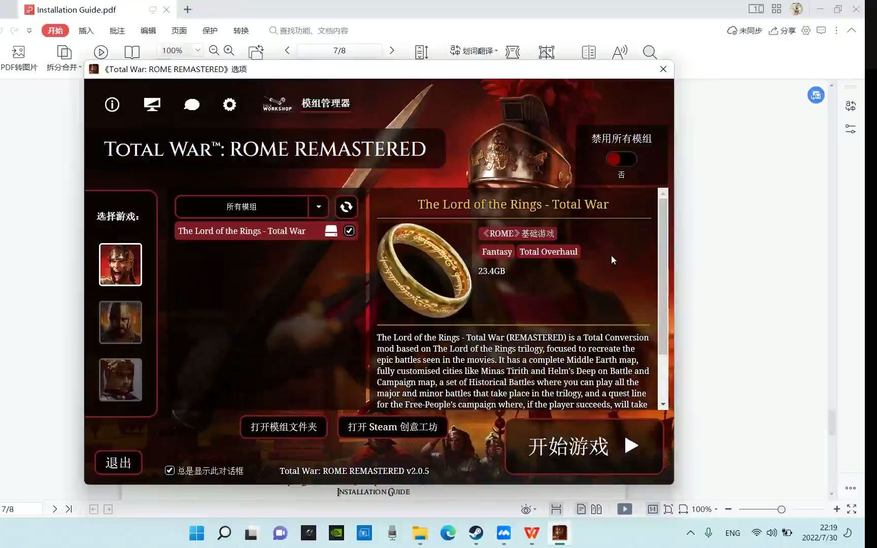Screen dimensions: 877x548
Task: Collapse the ribbon with chevron arrow
Action: (x=852, y=30)
